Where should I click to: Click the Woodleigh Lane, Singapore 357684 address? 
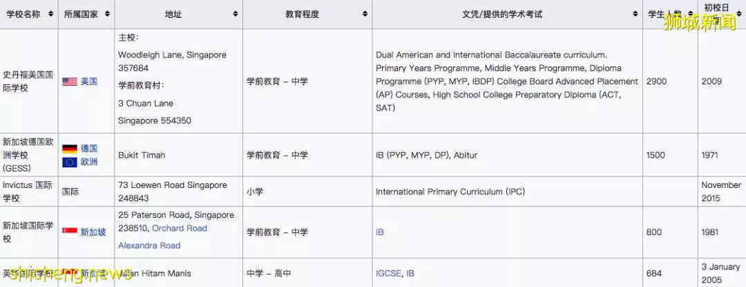pos(172,62)
